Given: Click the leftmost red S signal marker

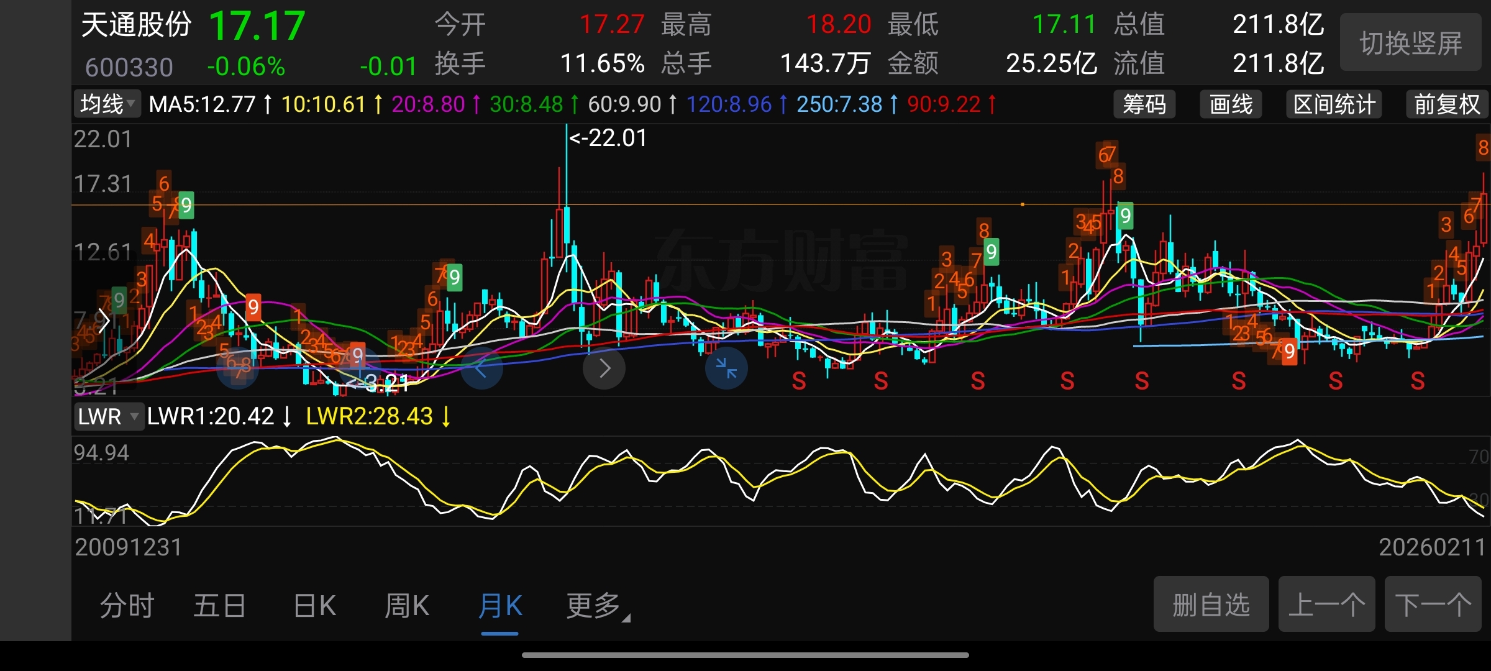Looking at the screenshot, I should point(799,381).
